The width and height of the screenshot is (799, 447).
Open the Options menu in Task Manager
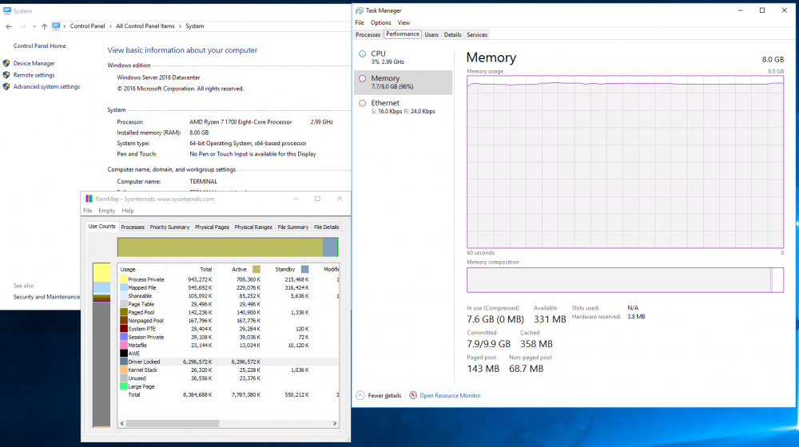click(x=380, y=23)
